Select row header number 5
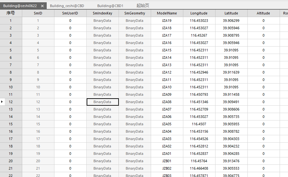This screenshot has height=177, width=288. coord(11,50)
